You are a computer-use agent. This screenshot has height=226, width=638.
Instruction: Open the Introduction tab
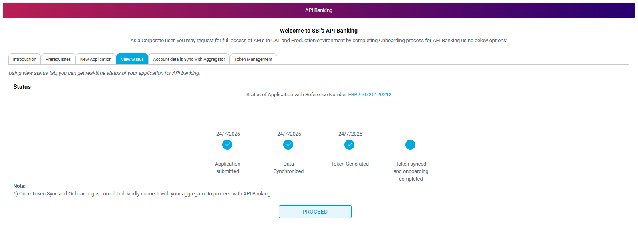pos(24,59)
